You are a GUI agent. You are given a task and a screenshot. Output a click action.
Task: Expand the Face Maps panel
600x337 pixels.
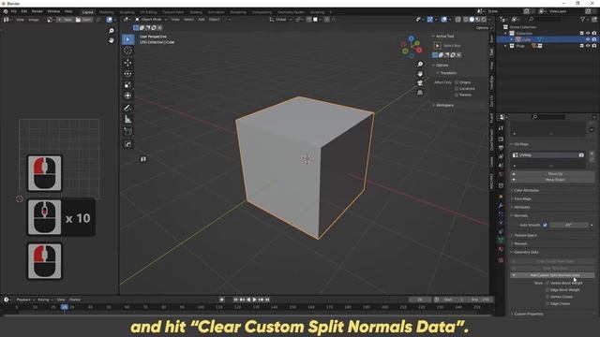click(523, 198)
